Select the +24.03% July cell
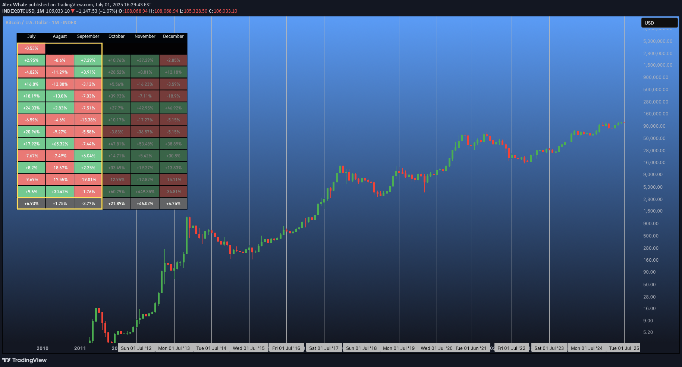Image resolution: width=682 pixels, height=367 pixels. [x=31, y=108]
